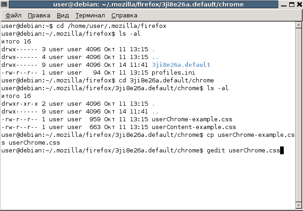Click the scrollbar up arrow
This screenshot has width=303, height=211.
tap(298, 25)
